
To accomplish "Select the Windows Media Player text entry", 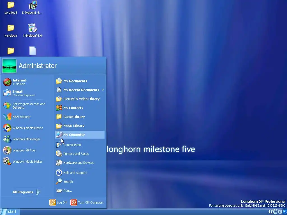I will pos(28,128).
